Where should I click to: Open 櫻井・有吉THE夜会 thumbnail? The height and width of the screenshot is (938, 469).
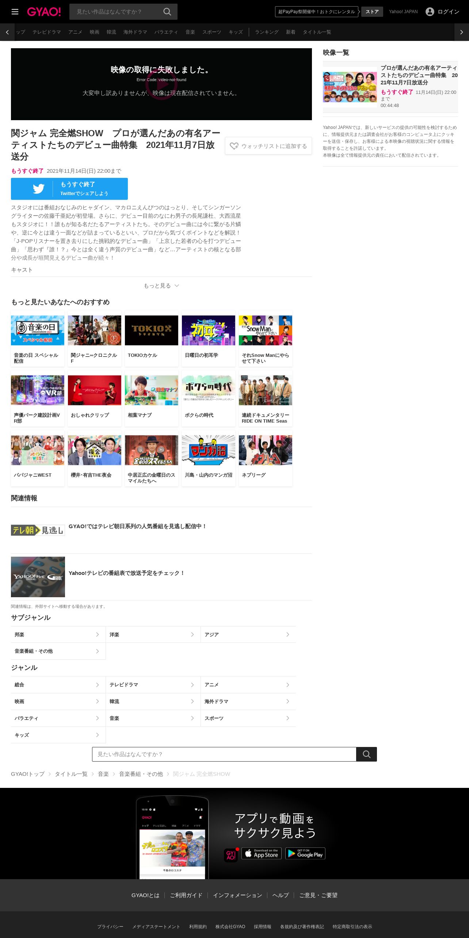(95, 450)
